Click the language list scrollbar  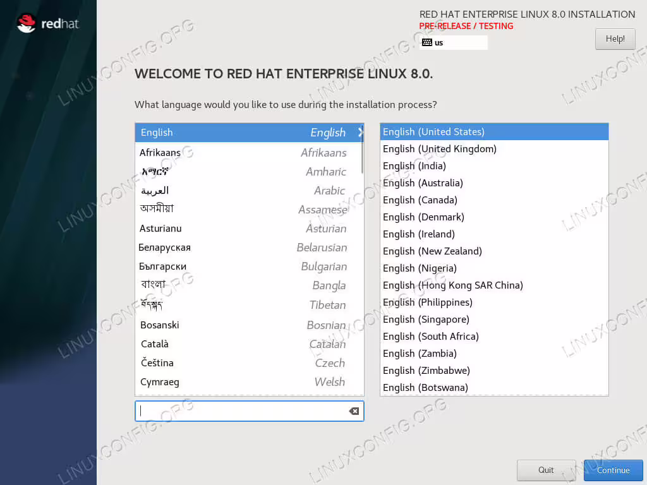(362, 148)
